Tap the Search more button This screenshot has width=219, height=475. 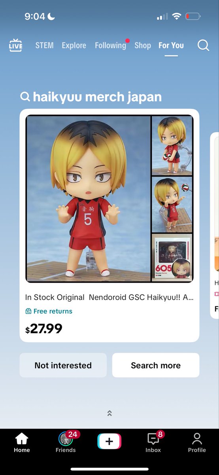click(156, 365)
